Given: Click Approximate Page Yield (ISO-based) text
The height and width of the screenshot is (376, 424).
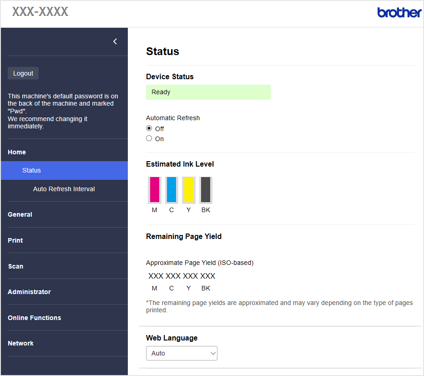Looking at the screenshot, I should [x=200, y=263].
